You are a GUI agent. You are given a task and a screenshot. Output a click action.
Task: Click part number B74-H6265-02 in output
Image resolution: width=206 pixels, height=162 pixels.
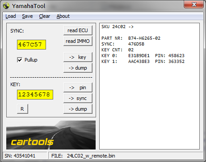click(x=144, y=38)
